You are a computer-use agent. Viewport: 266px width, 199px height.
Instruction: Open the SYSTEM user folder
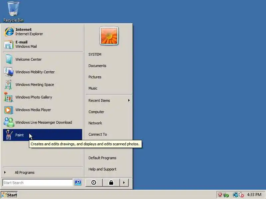(x=109, y=54)
